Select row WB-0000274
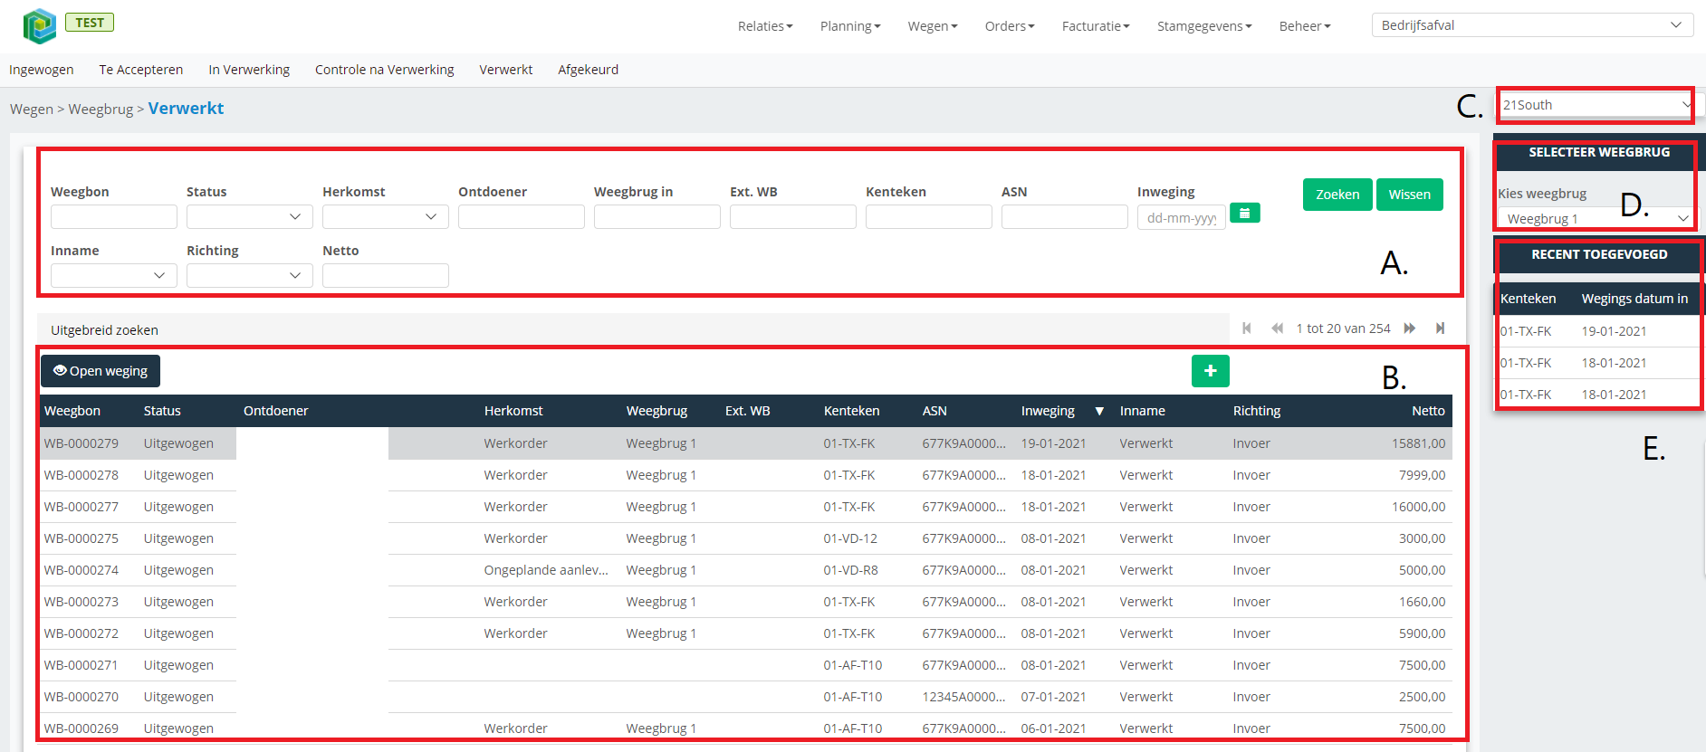The width and height of the screenshot is (1706, 752). [746, 570]
